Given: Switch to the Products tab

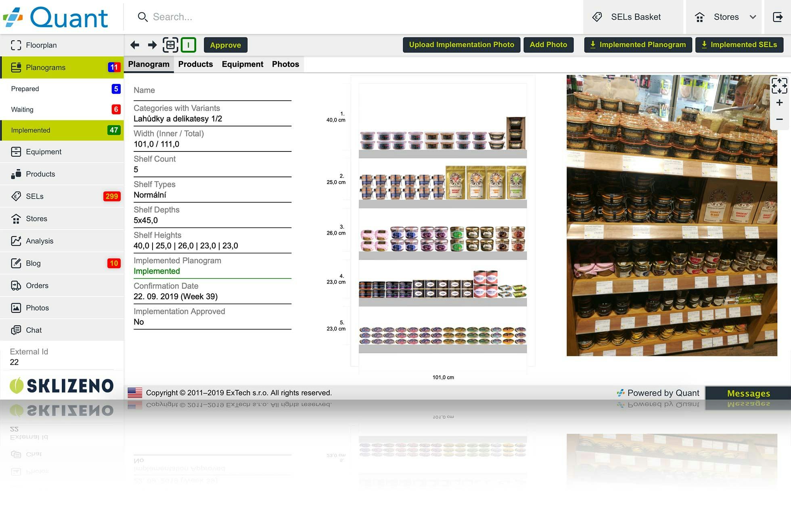Looking at the screenshot, I should point(195,64).
